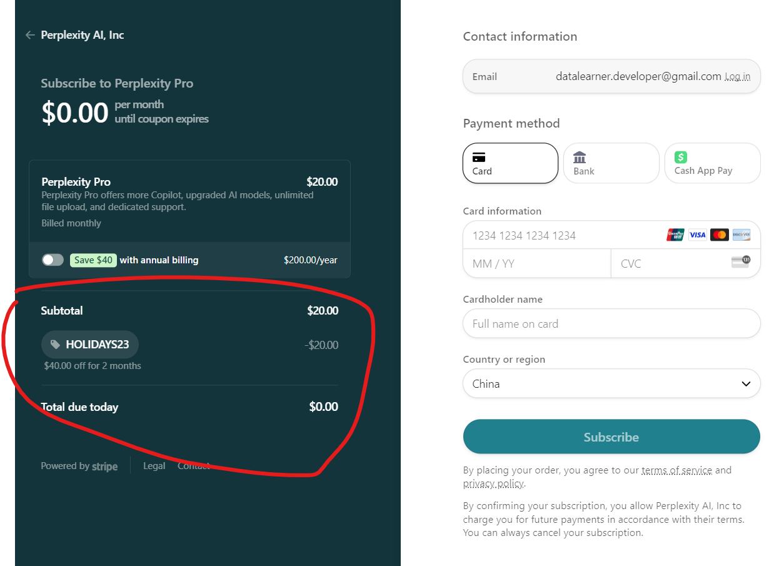Open the terms of service link

pos(676,470)
